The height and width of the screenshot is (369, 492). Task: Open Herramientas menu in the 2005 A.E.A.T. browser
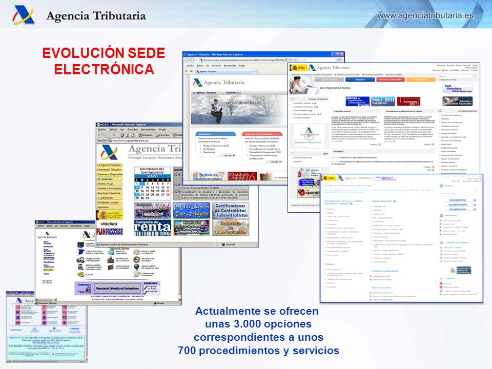tap(148, 129)
